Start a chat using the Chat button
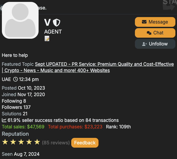The width and height of the screenshot is (177, 159). pos(155,33)
